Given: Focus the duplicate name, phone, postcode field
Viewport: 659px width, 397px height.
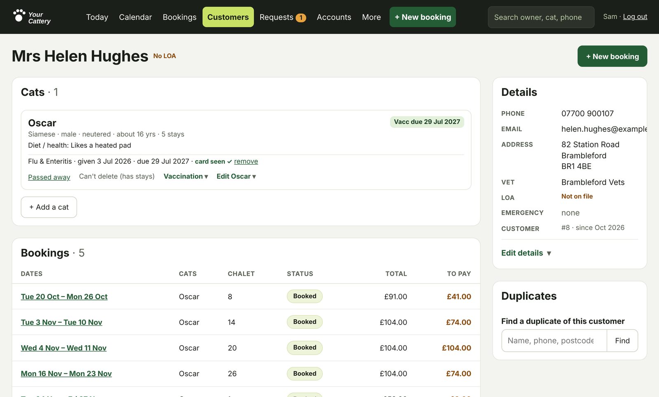Looking at the screenshot, I should pos(554,341).
